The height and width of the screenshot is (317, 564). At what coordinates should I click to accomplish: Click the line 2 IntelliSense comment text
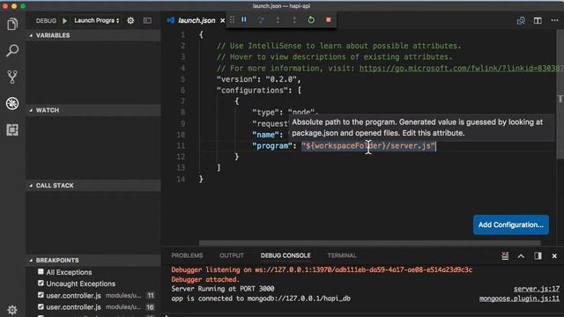(x=338, y=46)
